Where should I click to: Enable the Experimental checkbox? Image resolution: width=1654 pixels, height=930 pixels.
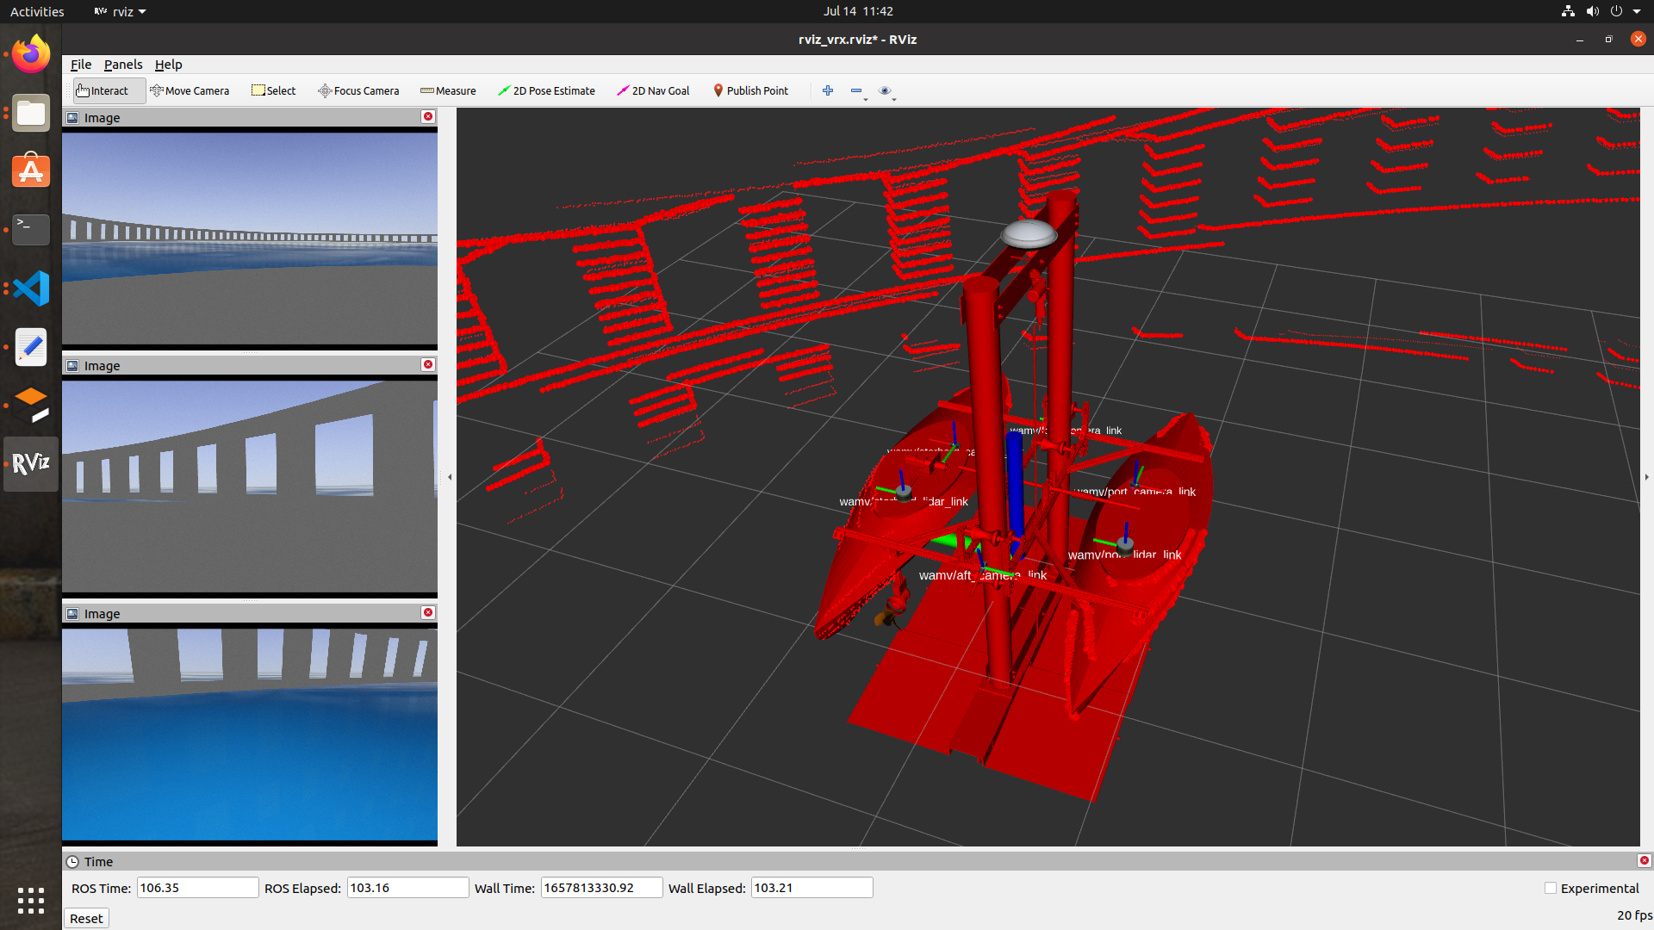pos(1551,888)
